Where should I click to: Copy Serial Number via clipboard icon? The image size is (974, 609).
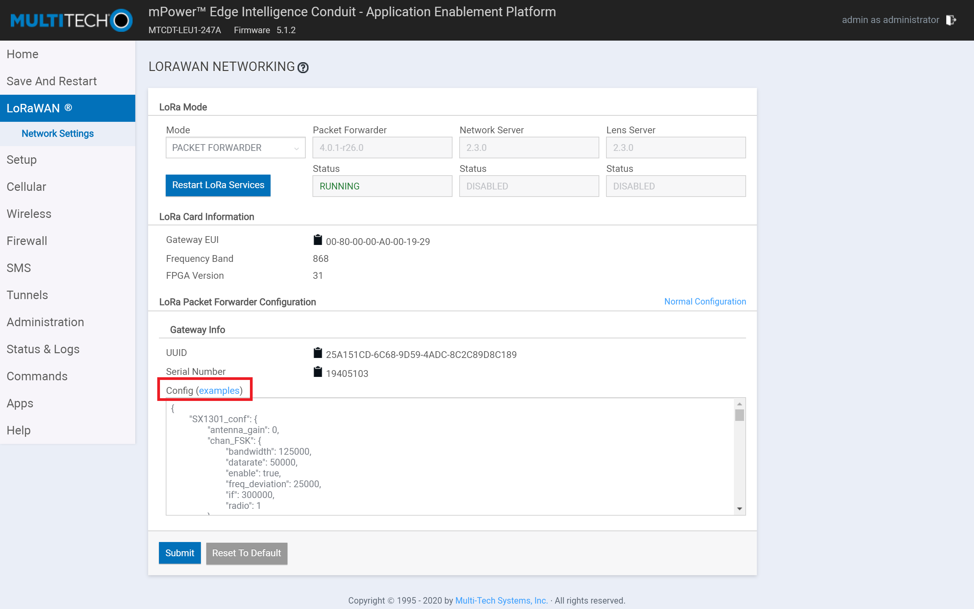318,372
